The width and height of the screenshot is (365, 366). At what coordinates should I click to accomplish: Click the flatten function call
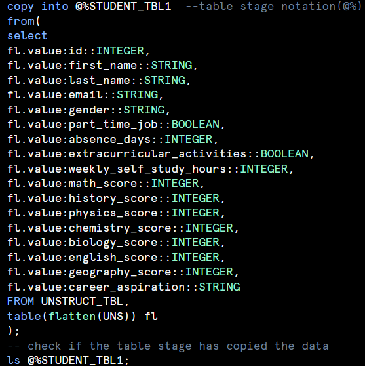[x=92, y=317]
